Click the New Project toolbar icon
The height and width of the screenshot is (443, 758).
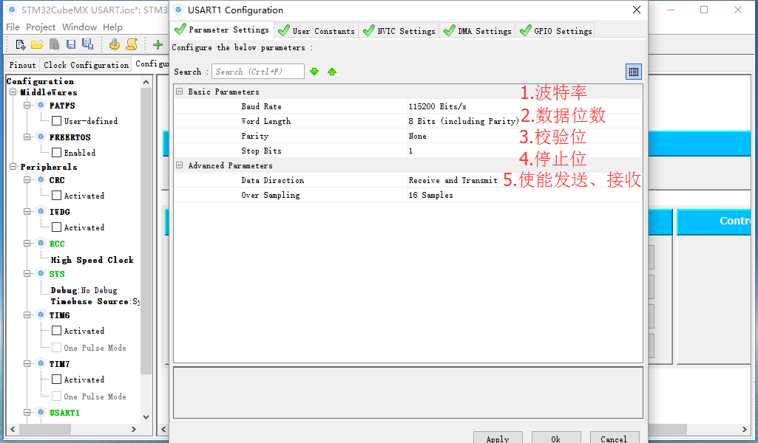pos(21,45)
